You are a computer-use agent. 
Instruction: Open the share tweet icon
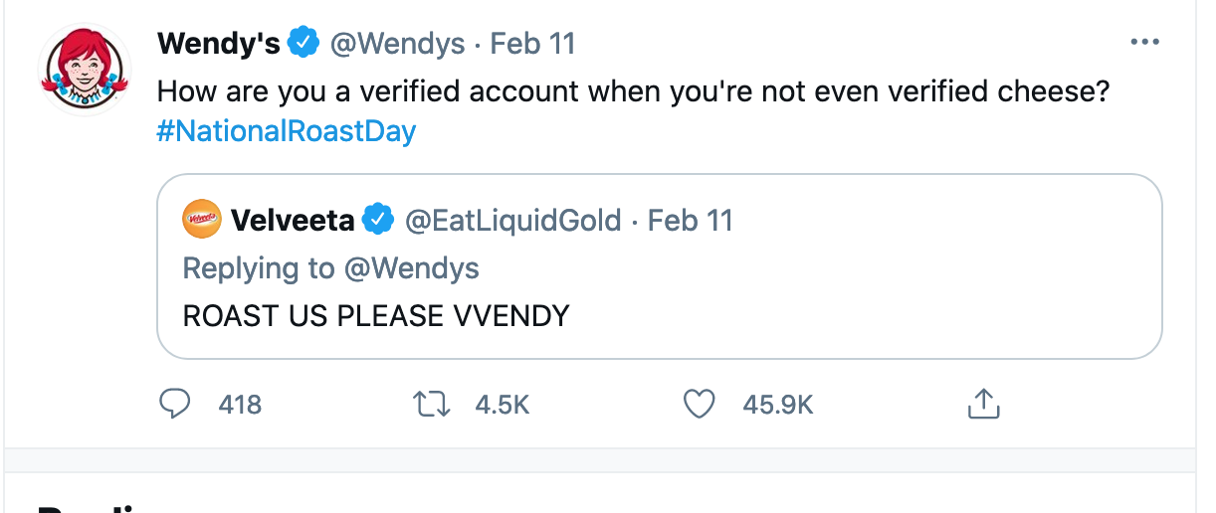(x=982, y=404)
